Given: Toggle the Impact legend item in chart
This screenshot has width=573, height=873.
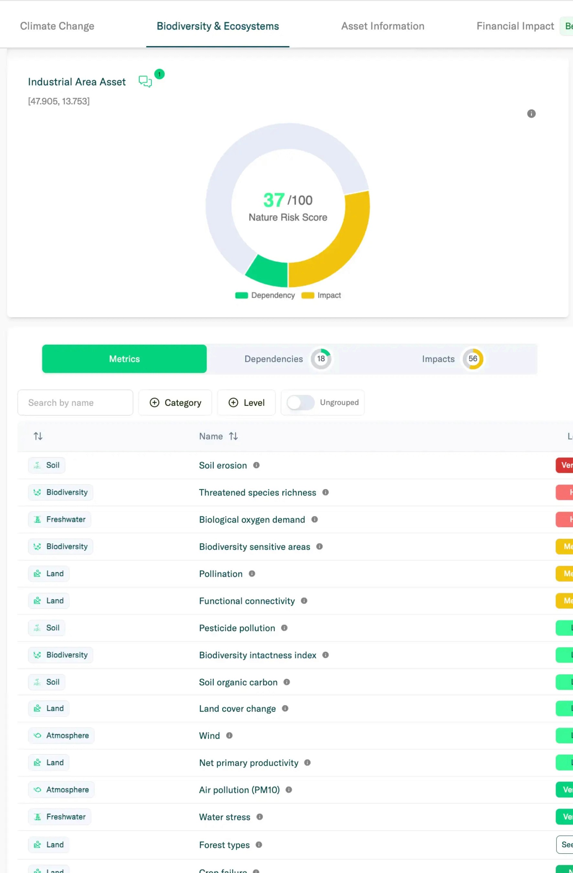Looking at the screenshot, I should coord(321,296).
